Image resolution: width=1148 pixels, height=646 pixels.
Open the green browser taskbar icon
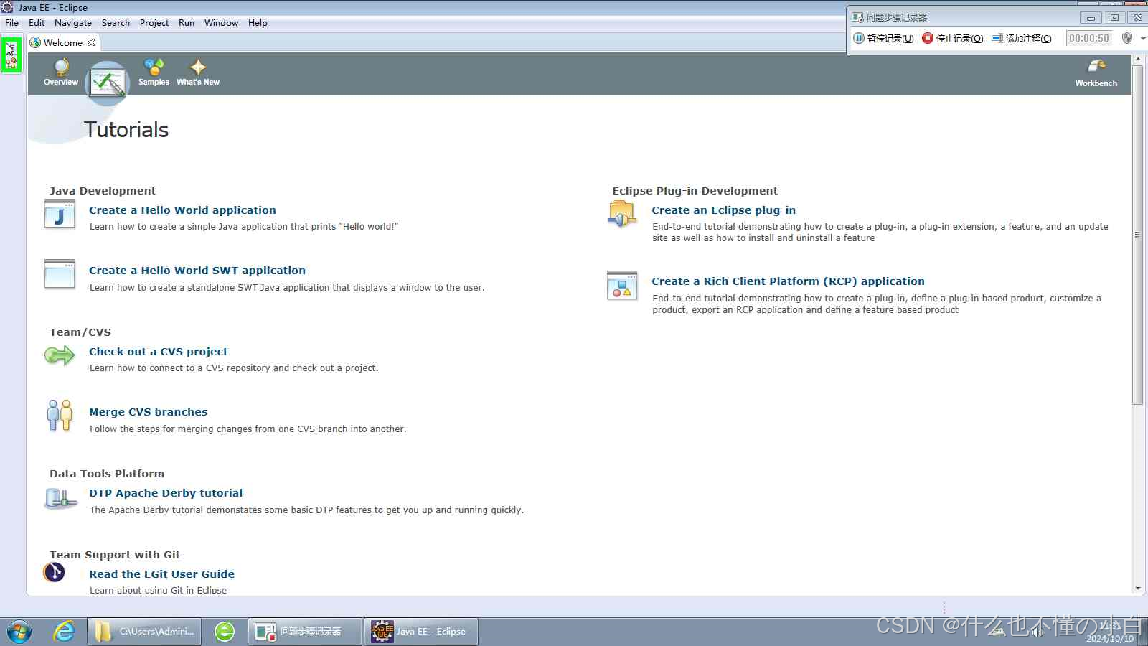(225, 632)
